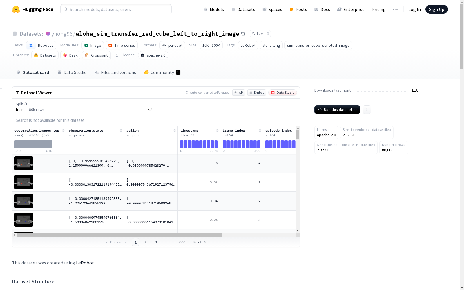Open Docs in the top navigation

[322, 9]
